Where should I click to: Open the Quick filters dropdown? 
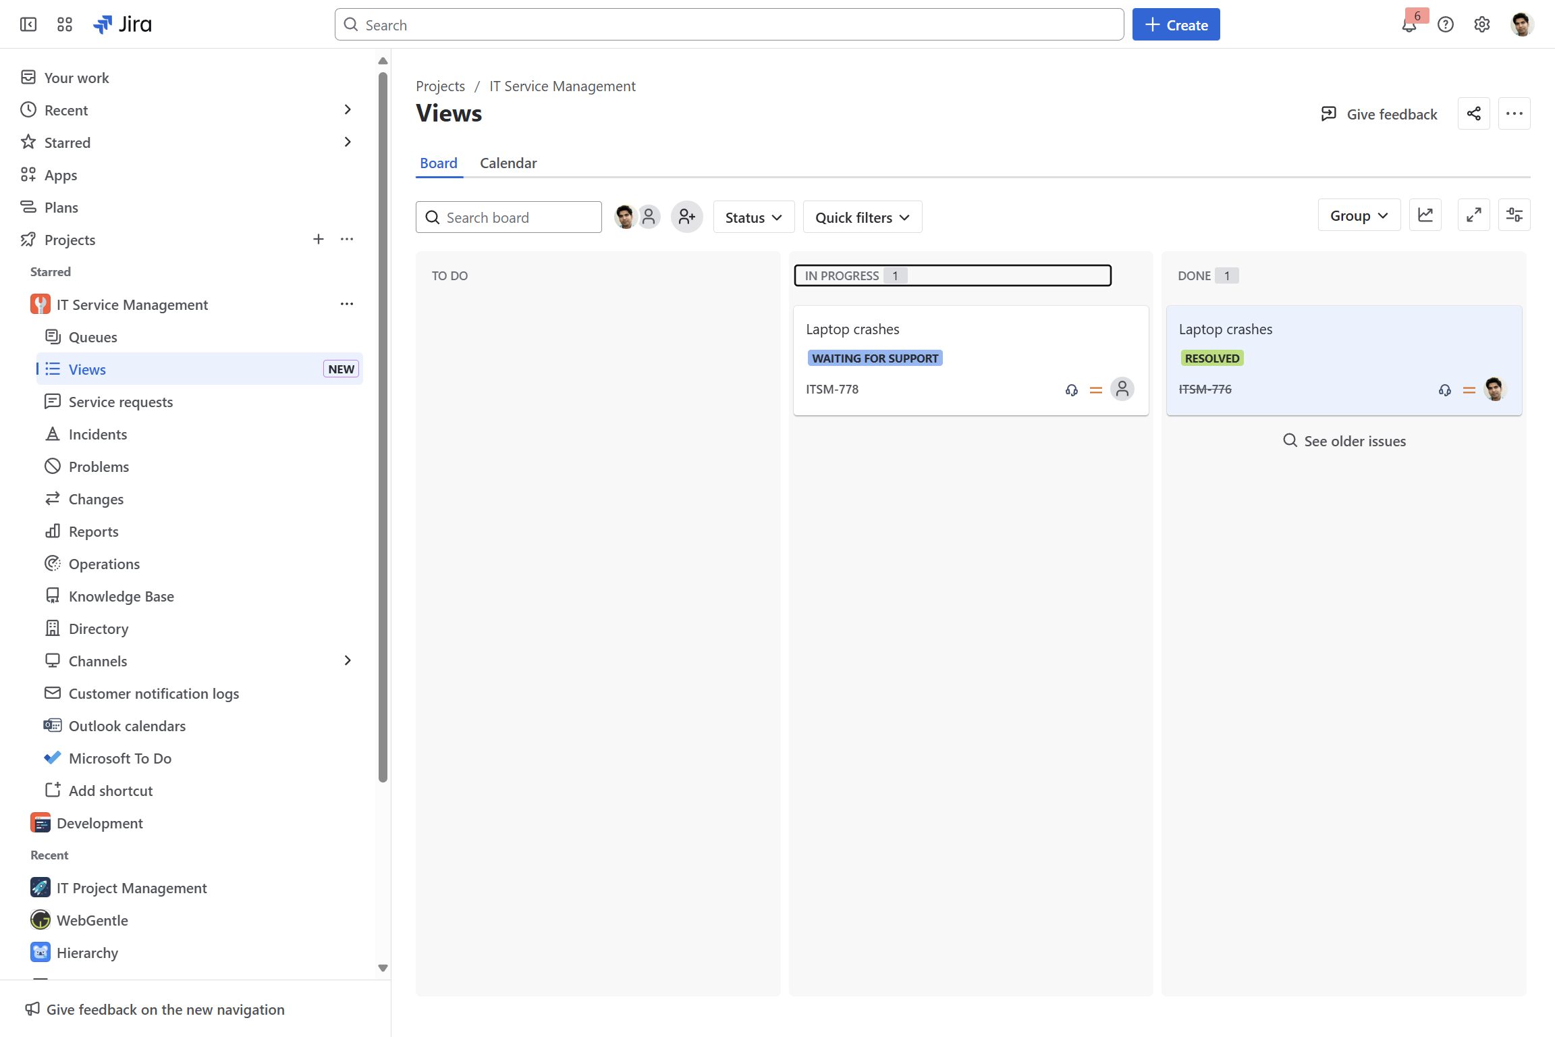click(862, 217)
